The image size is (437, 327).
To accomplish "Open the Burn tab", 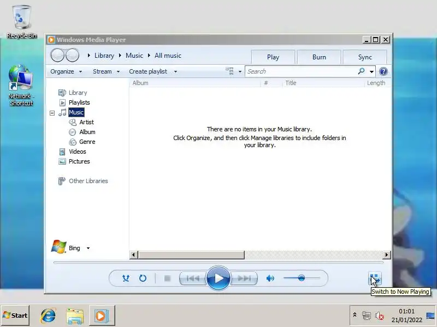I will click(x=319, y=57).
